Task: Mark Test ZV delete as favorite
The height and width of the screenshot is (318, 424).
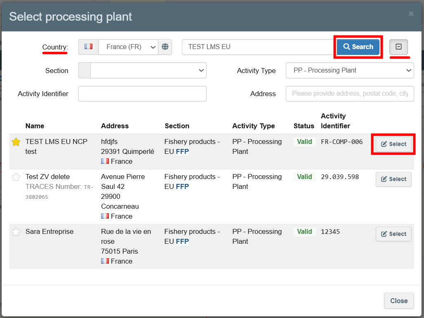Action: [x=16, y=177]
